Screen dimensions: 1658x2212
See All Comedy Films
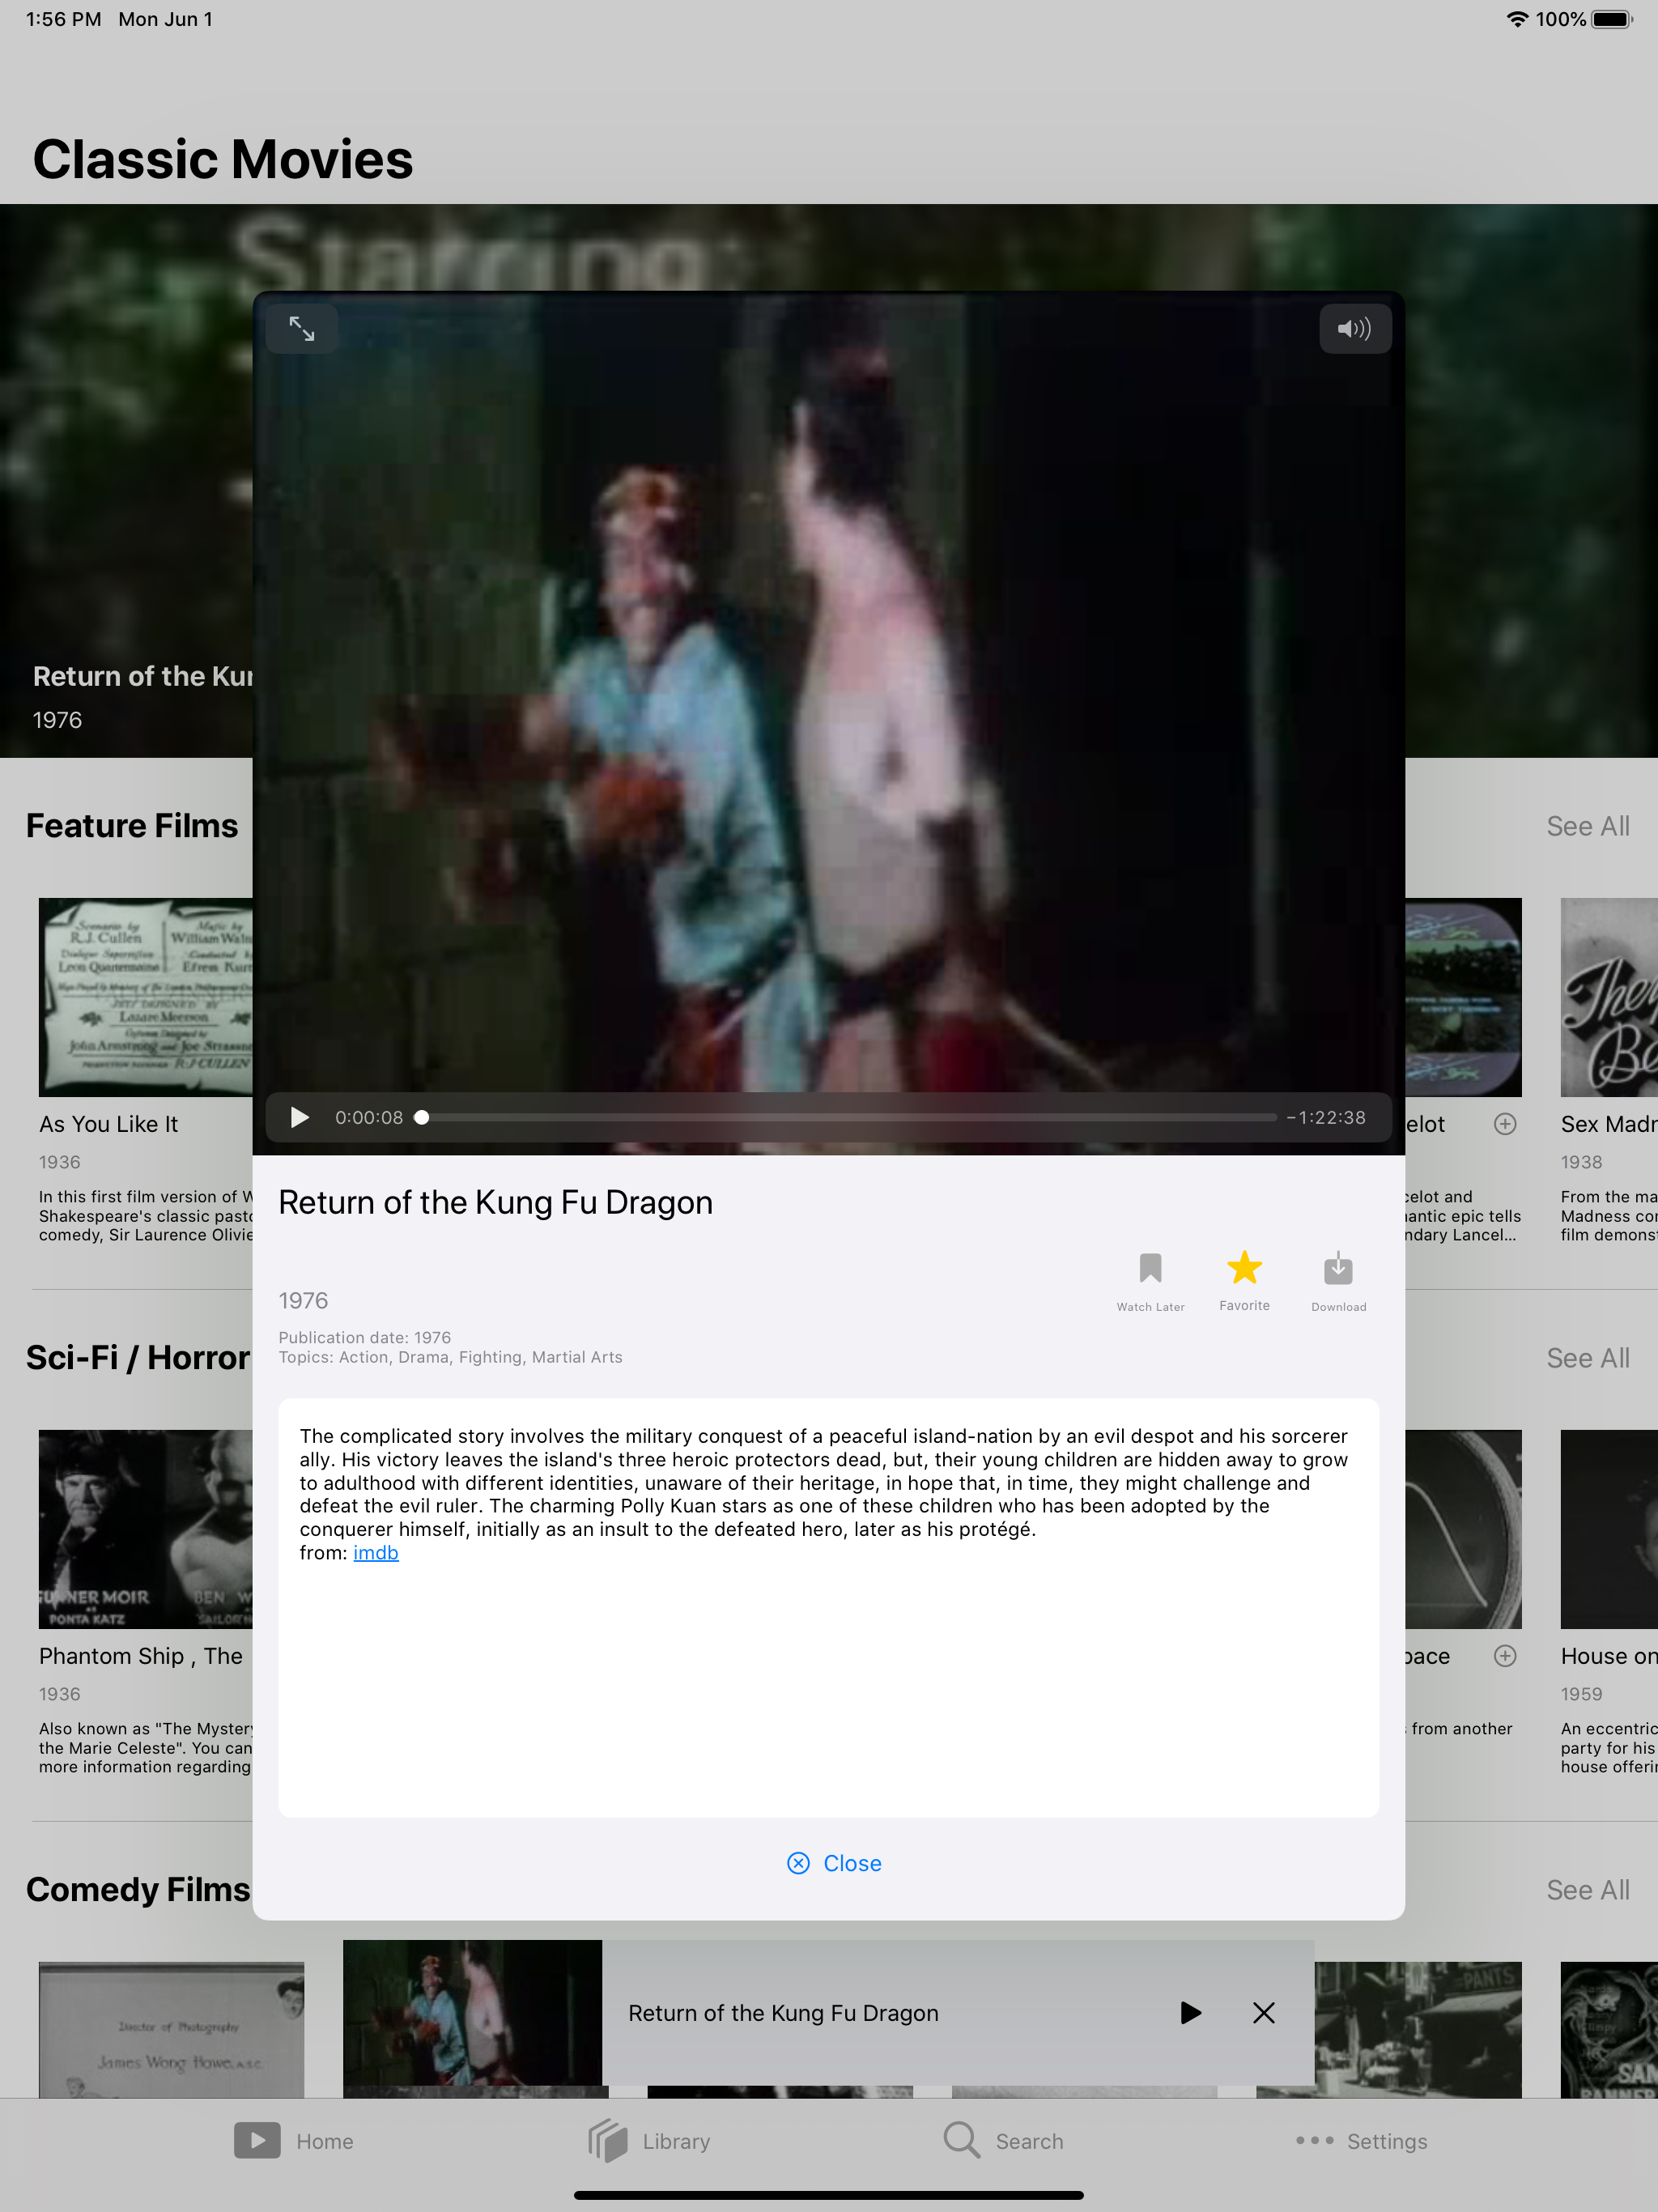pyautogui.click(x=1587, y=1890)
